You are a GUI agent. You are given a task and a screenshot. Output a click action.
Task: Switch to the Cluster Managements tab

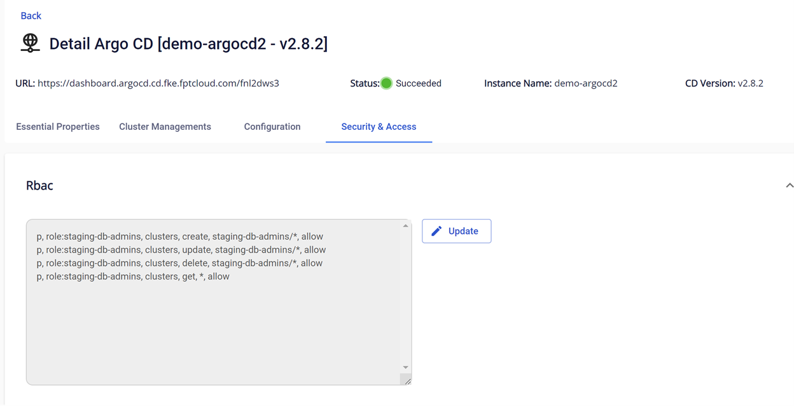click(x=165, y=127)
